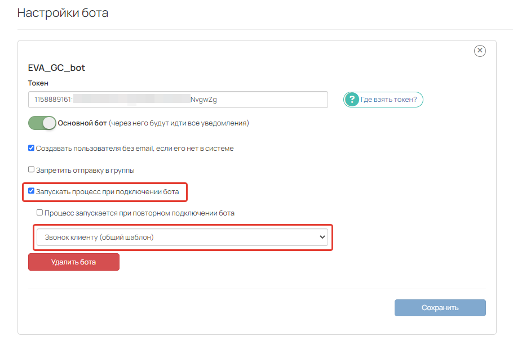513x341 pixels.
Task: Click the EVA_GC_bot bot name heading
Action: [x=56, y=68]
